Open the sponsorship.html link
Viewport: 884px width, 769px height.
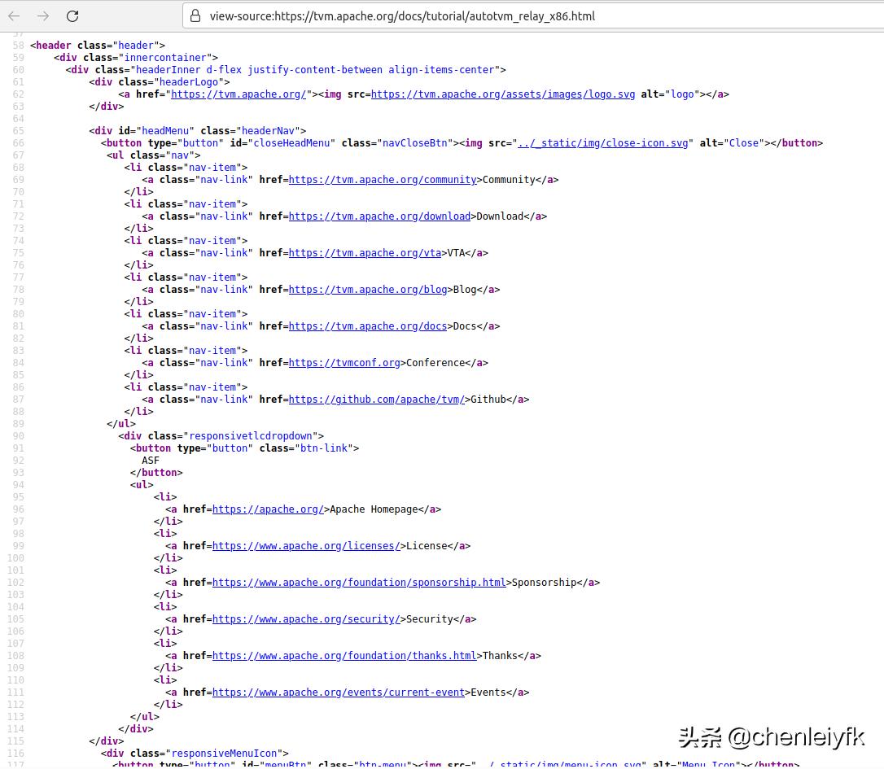point(358,583)
